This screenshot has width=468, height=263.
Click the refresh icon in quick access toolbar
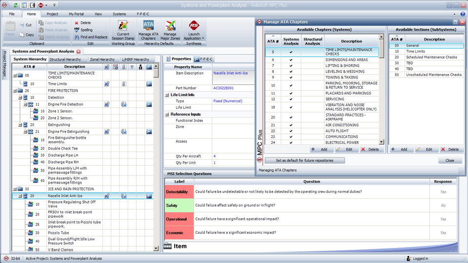(15, 5)
